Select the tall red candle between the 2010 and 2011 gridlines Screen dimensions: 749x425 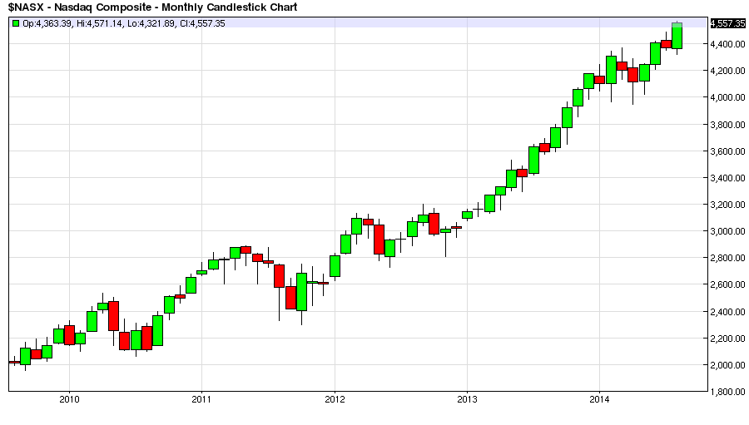pyautogui.click(x=113, y=316)
